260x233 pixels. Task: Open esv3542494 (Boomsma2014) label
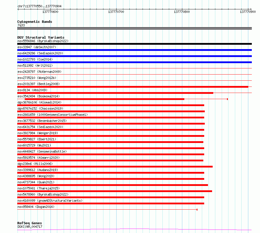[39, 96]
